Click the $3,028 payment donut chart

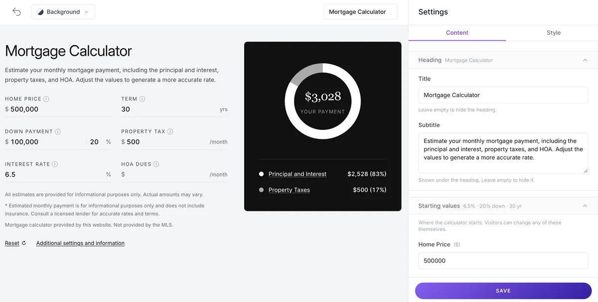point(323,101)
